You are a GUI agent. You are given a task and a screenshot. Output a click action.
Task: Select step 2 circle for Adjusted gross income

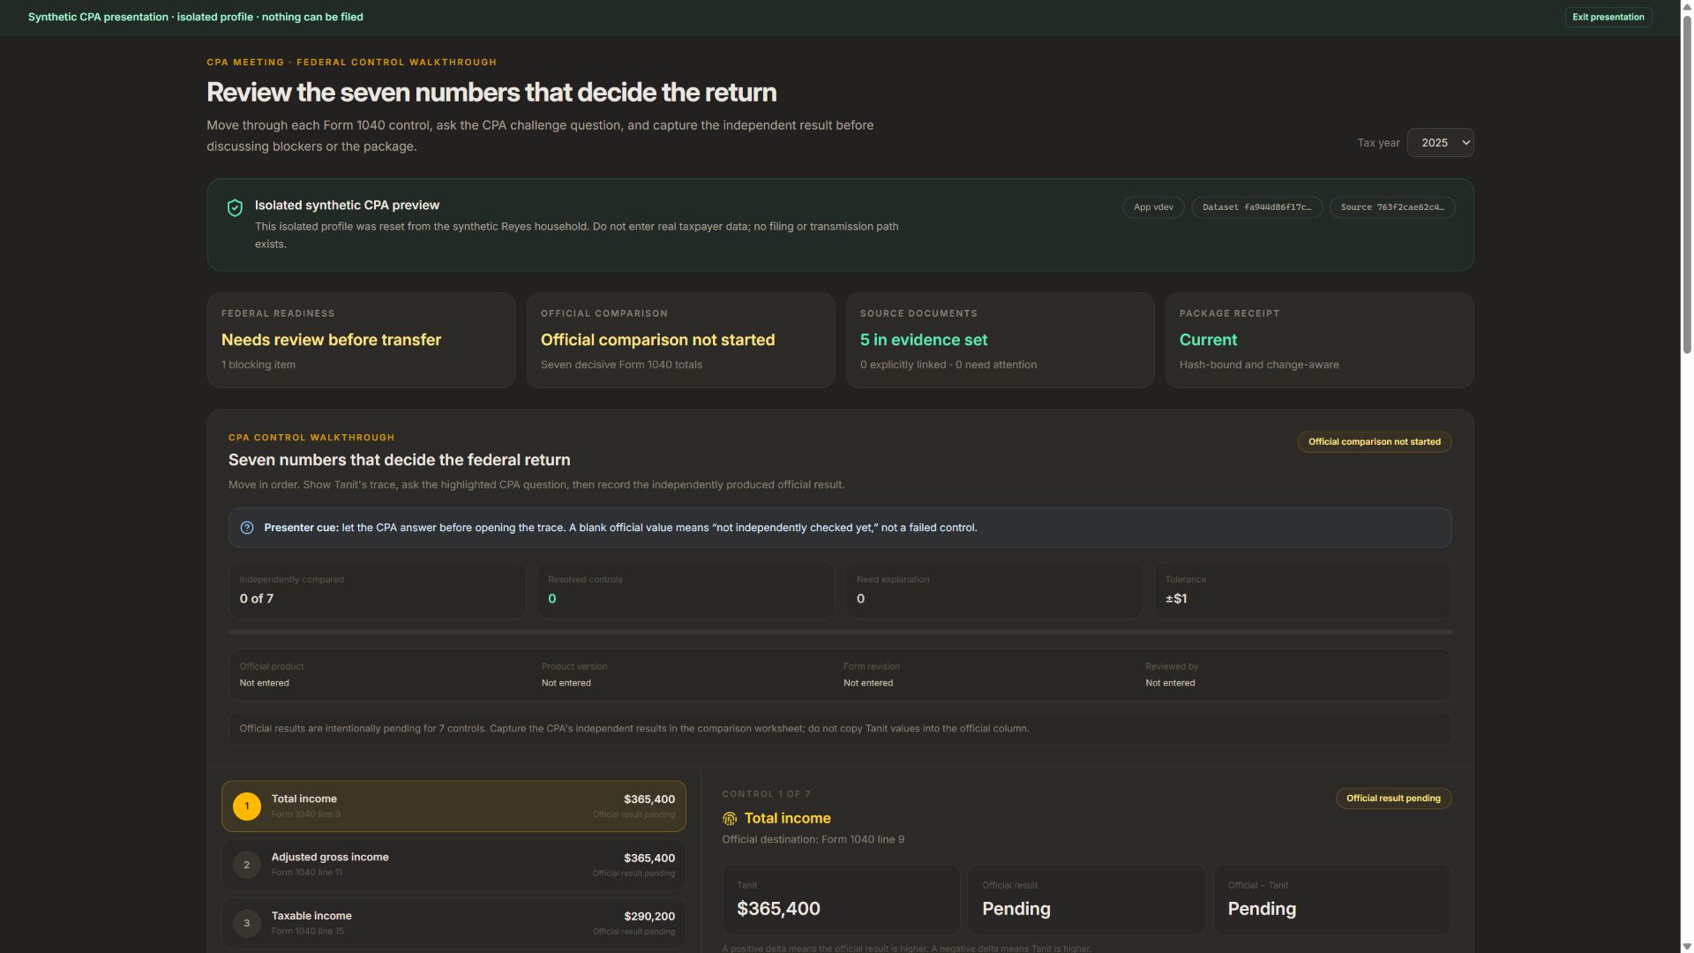click(247, 865)
